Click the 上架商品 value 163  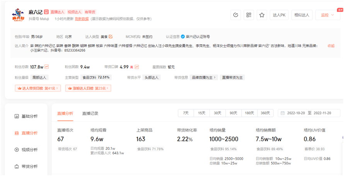pos(141,139)
